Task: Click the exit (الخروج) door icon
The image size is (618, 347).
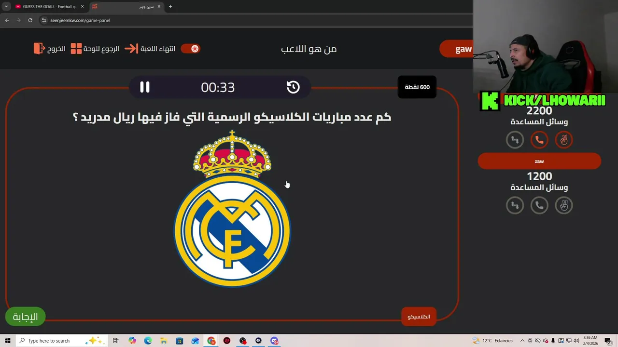Action: (x=39, y=49)
